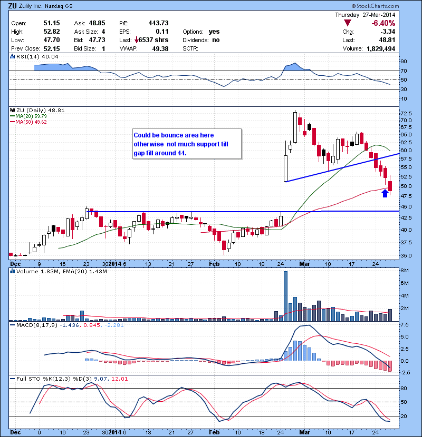
Task: Click the MACD(8,17,9) indicator label
Action: (x=37, y=325)
